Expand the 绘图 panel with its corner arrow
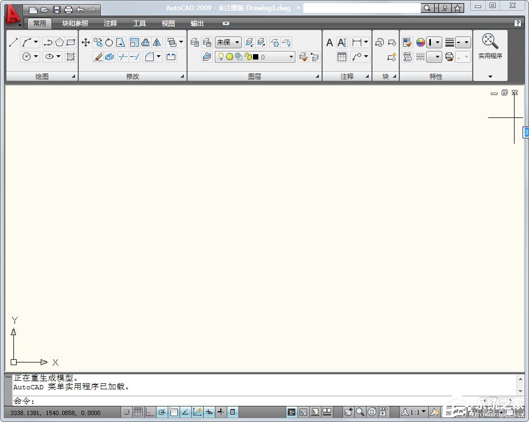Viewport: 529px width, 422px height. point(73,77)
